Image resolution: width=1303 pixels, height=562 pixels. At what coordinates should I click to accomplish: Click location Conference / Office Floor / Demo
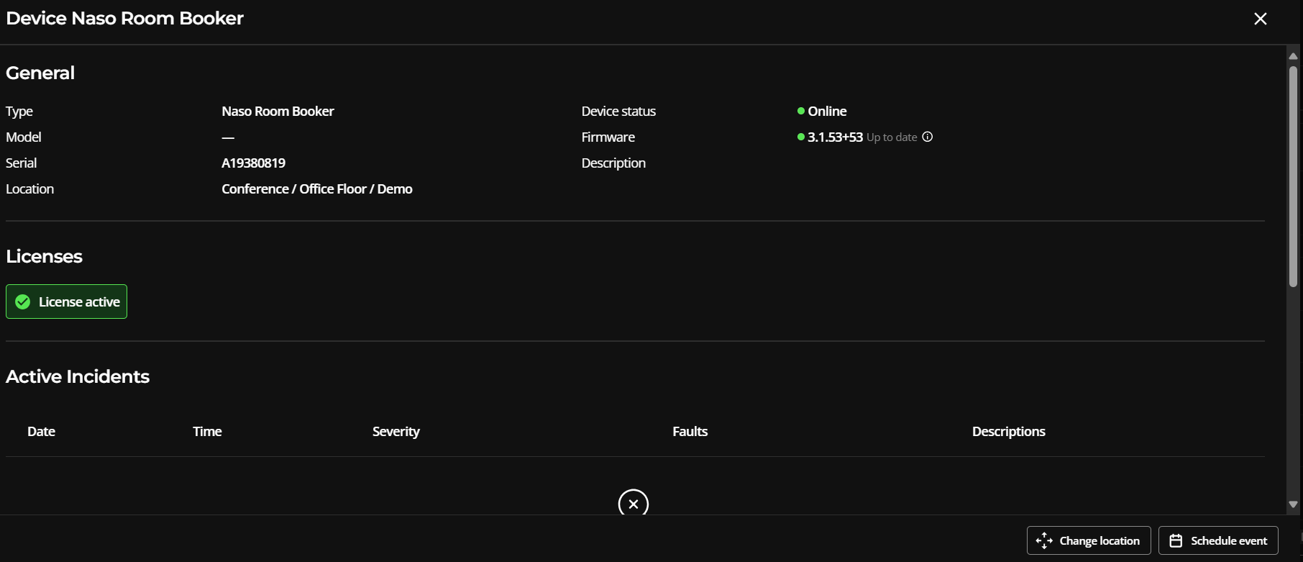[317, 189]
